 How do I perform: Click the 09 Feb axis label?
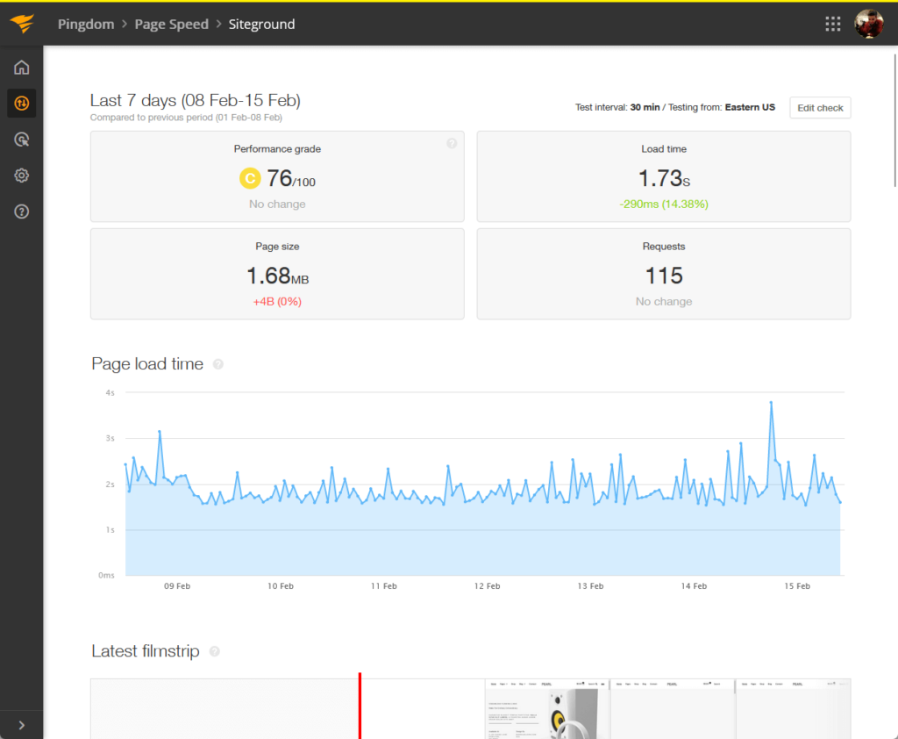[177, 586]
